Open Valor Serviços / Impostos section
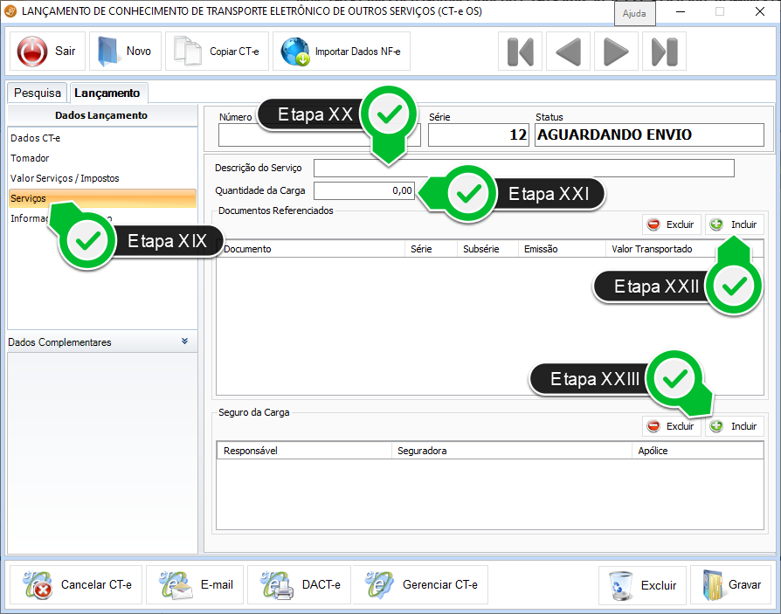781x614 pixels. tap(65, 178)
